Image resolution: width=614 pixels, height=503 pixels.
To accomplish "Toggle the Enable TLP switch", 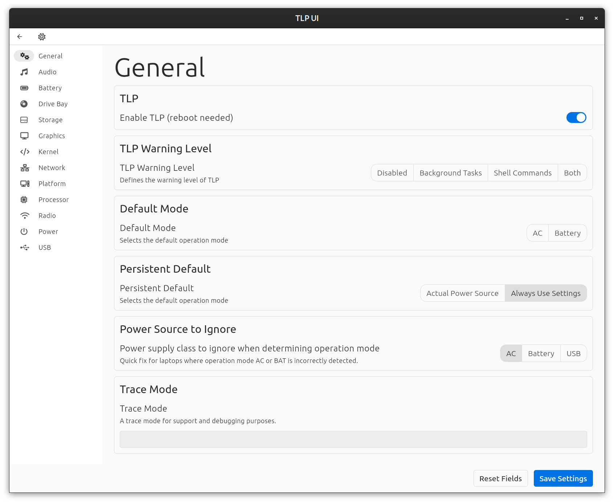I will click(x=576, y=117).
